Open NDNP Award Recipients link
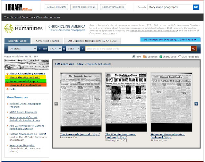The image size is (205, 162). (x=23, y=112)
